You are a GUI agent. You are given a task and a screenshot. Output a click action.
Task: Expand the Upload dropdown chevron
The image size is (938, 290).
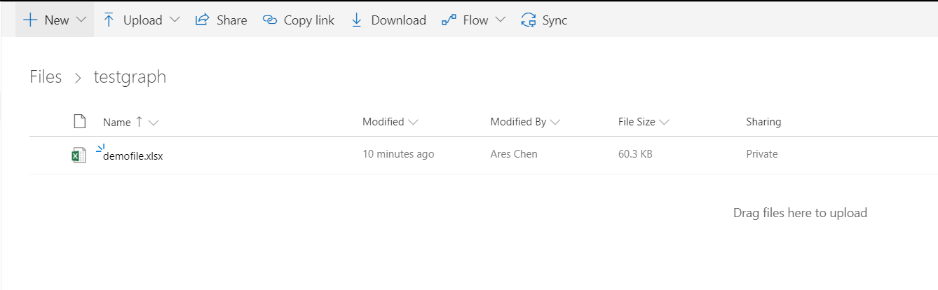[175, 20]
